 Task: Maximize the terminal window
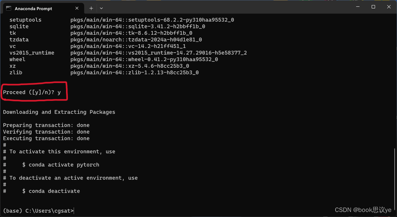pyautogui.click(x=373, y=7)
